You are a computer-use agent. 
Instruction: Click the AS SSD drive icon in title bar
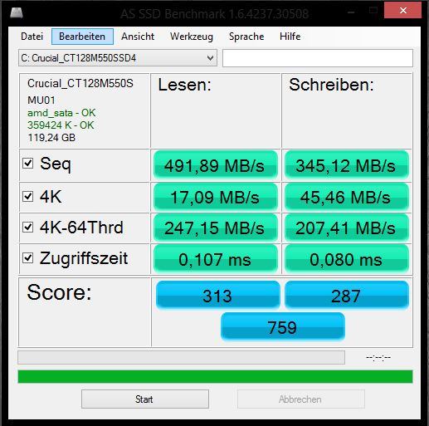tap(17, 12)
